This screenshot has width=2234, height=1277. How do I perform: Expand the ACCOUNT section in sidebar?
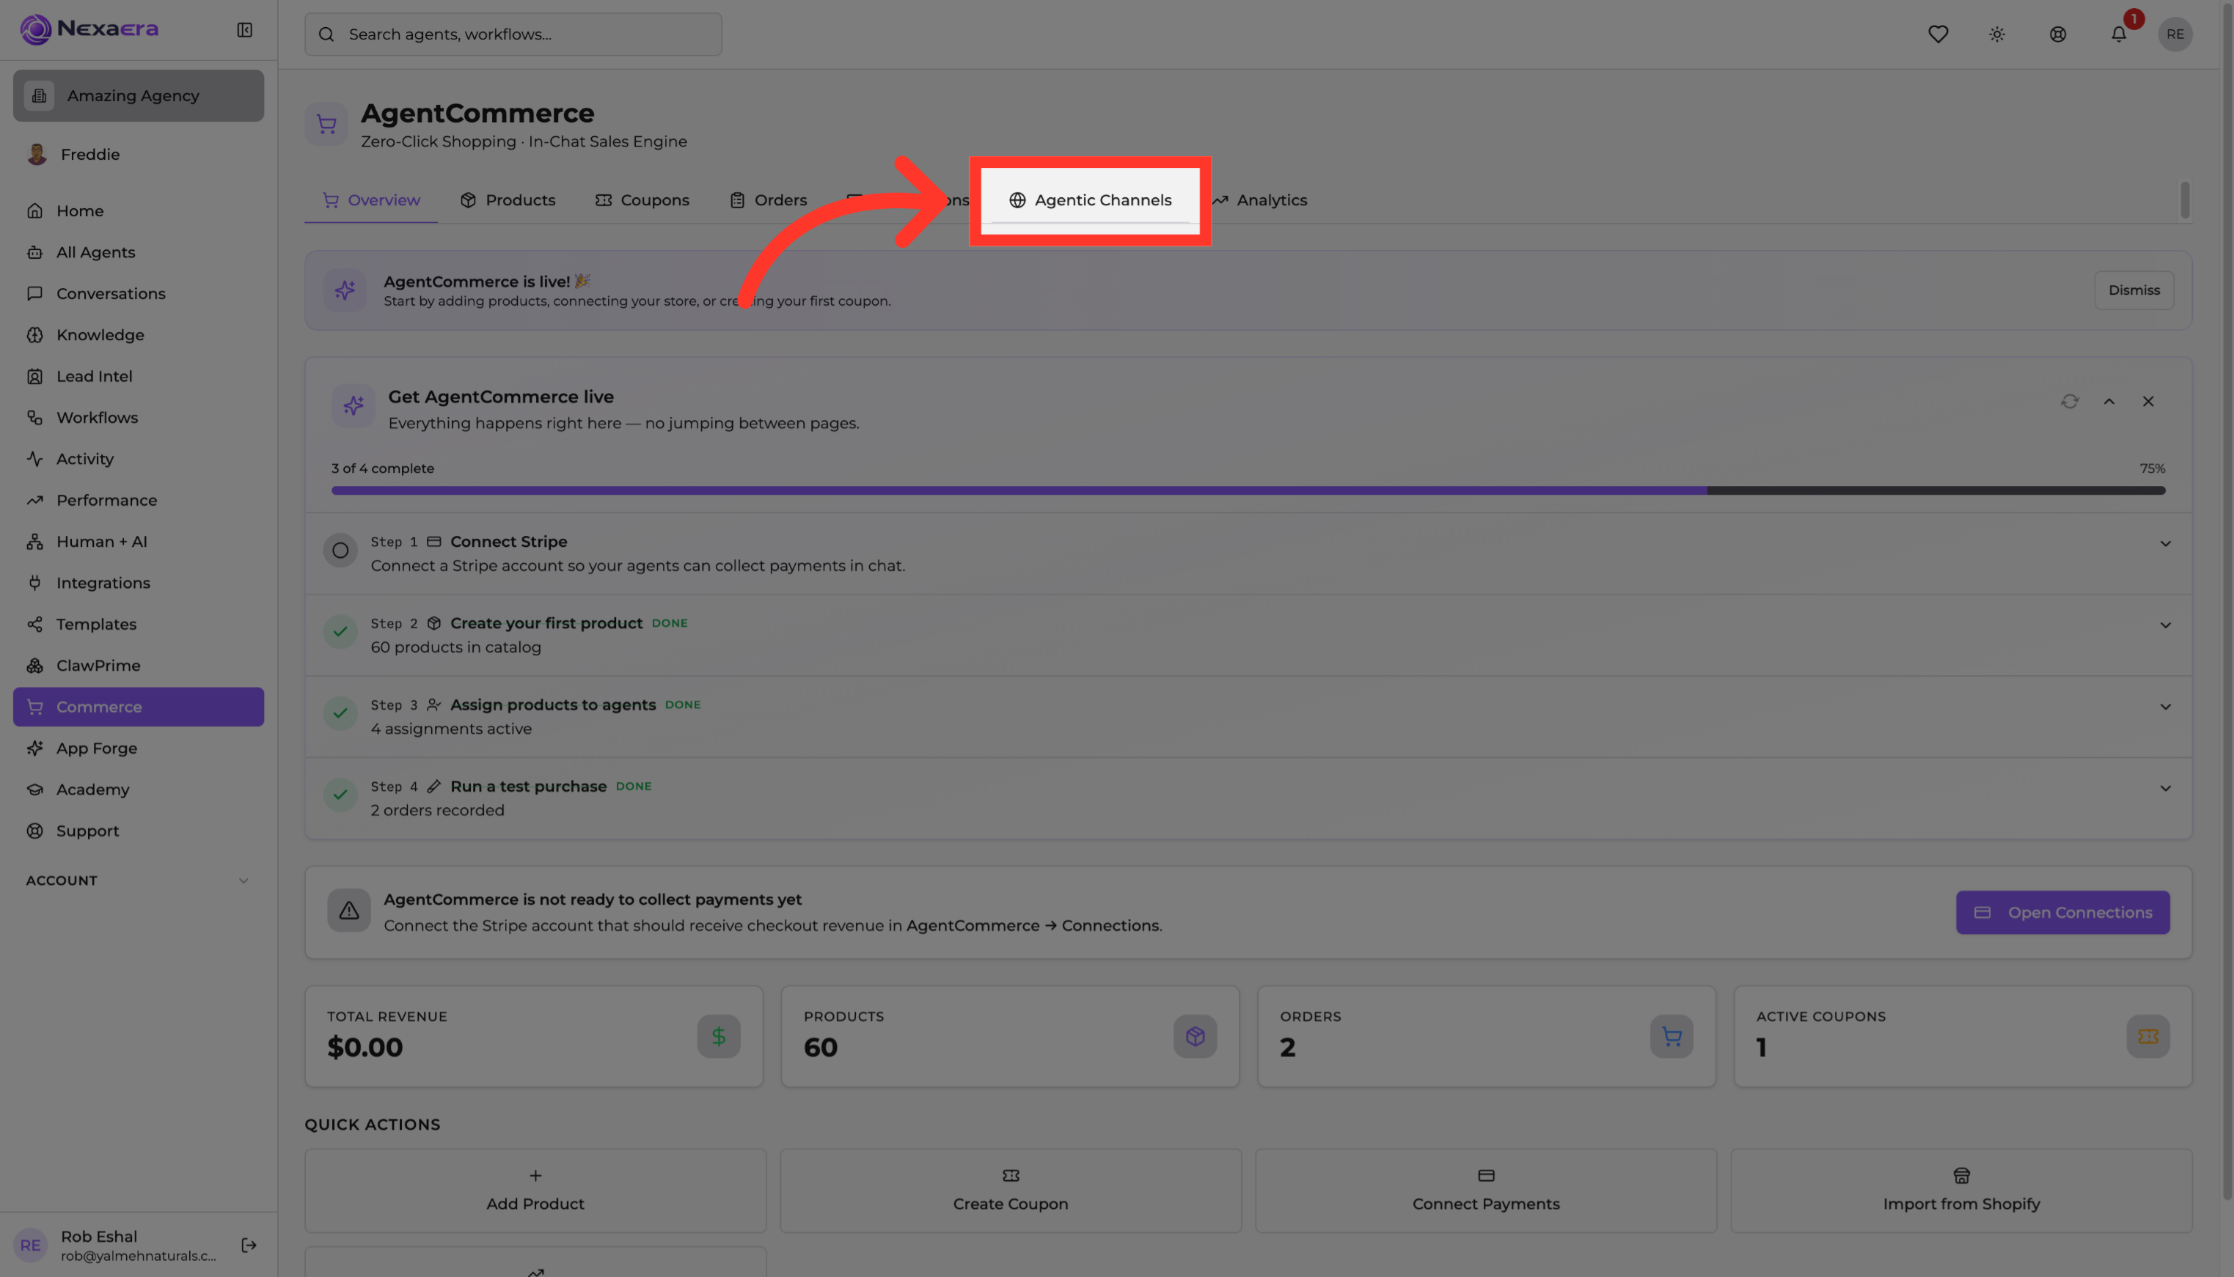[x=139, y=880]
